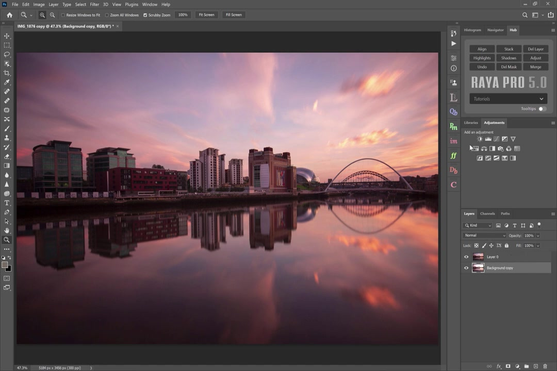This screenshot has height=371, width=557.
Task: Open the Actions panel play icon
Action: (453, 44)
